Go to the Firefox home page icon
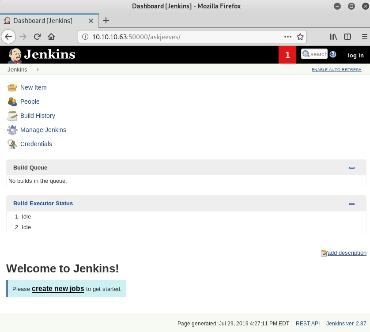This screenshot has width=370, height=332. 51,37
